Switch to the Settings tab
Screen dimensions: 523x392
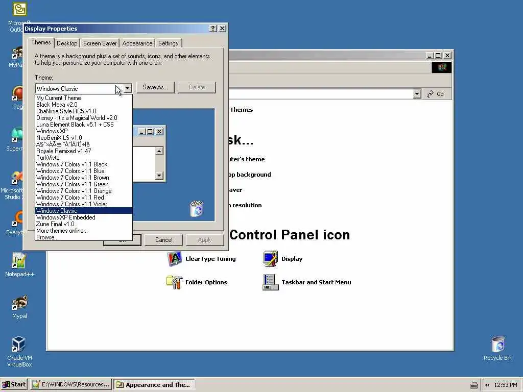(168, 43)
